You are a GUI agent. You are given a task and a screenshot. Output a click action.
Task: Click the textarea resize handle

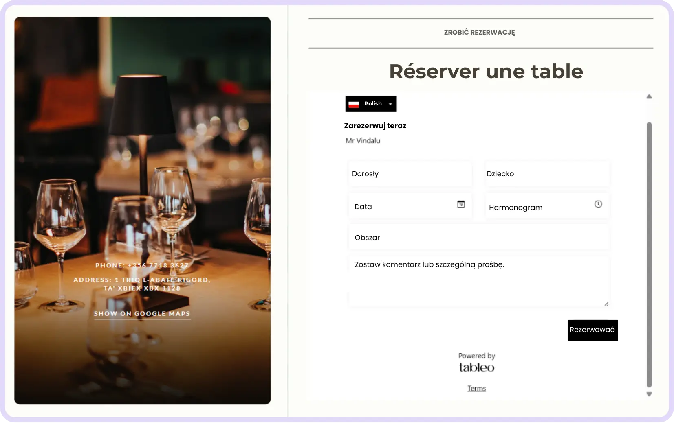[x=606, y=304]
